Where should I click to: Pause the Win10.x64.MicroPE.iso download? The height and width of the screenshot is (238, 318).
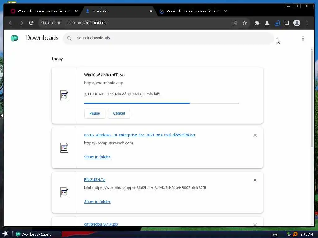point(95,113)
